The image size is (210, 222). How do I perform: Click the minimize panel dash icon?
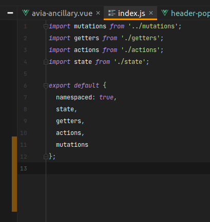pos(10,13)
